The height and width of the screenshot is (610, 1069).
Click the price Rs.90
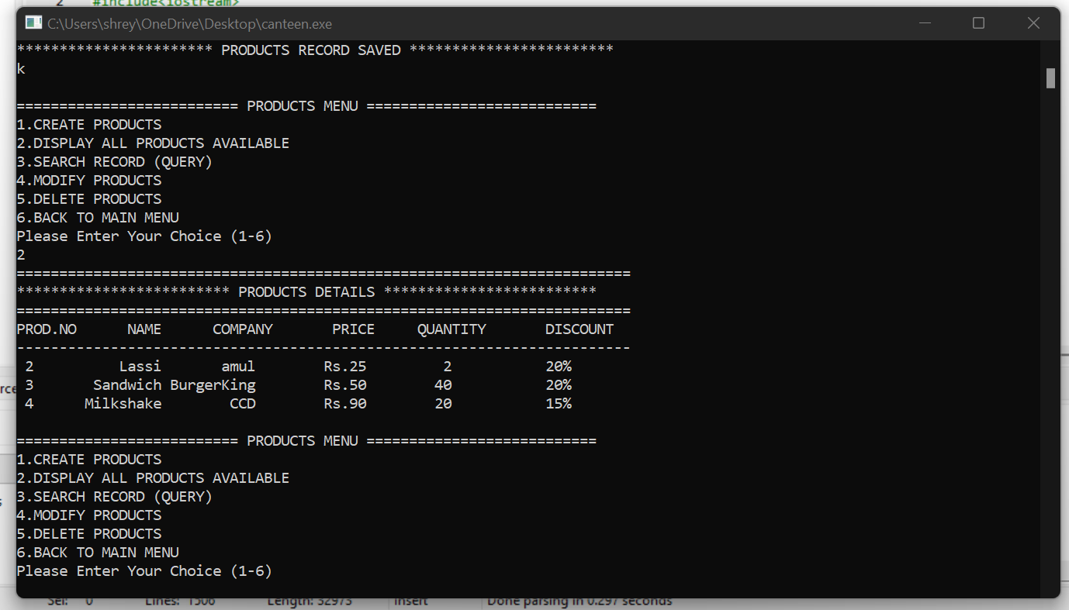345,404
